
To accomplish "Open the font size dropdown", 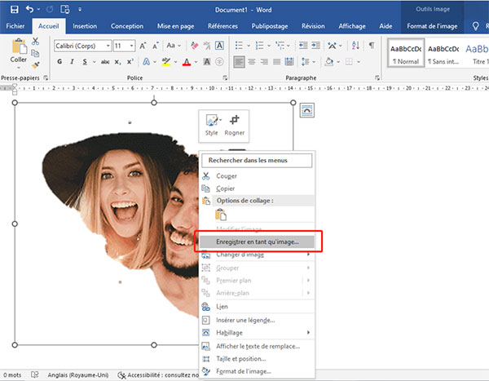I will [x=123, y=46].
